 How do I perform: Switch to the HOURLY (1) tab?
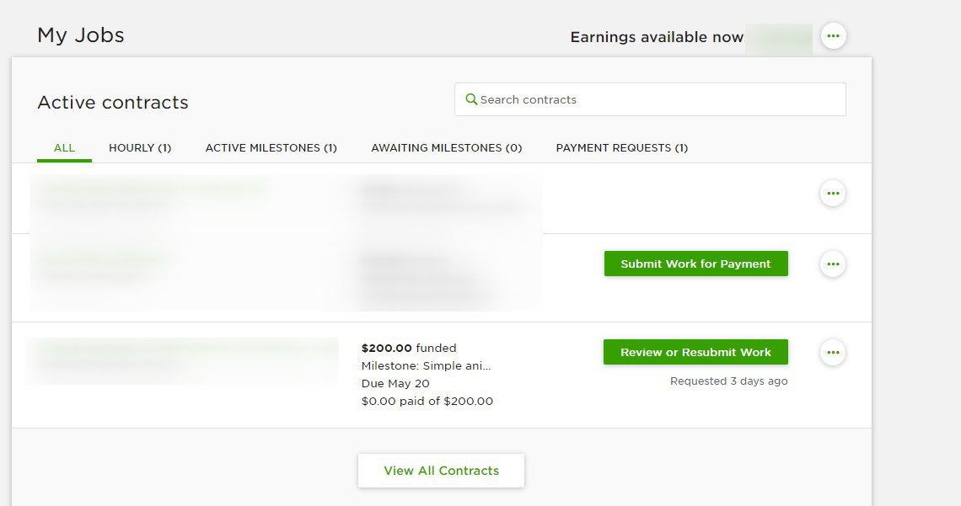pos(140,148)
